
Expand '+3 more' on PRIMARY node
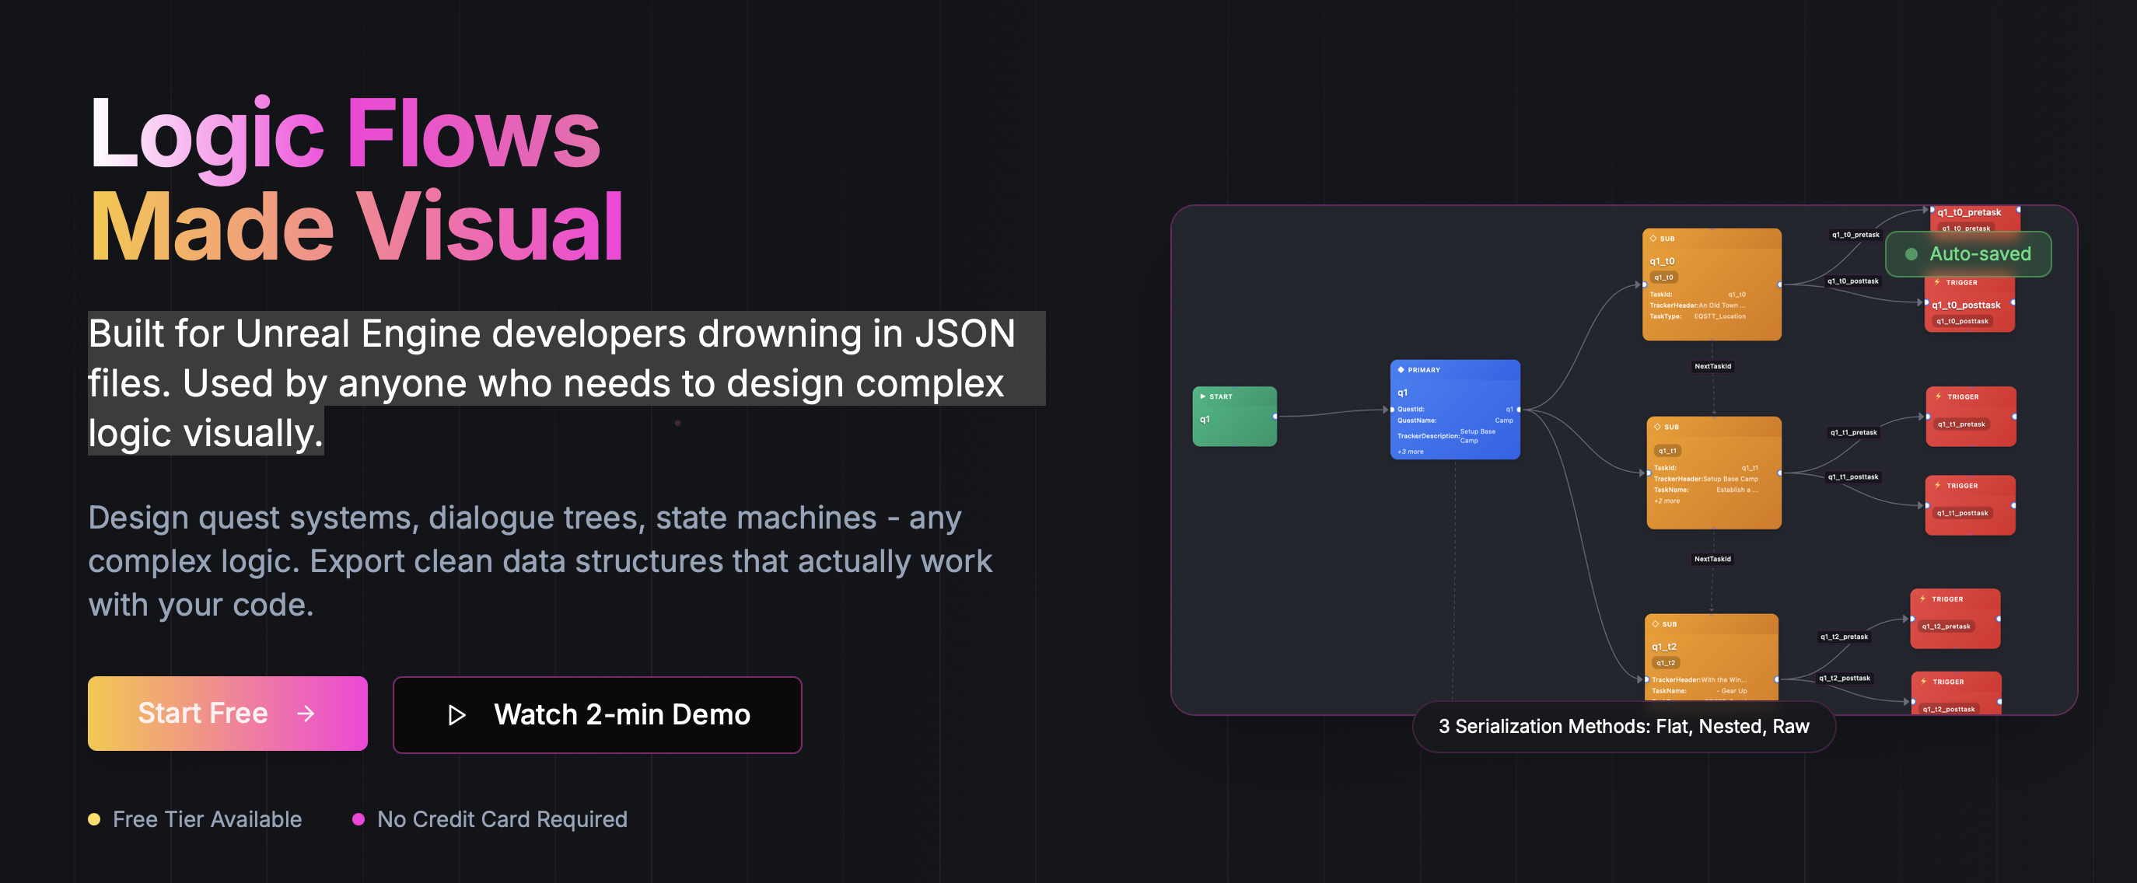tap(1411, 452)
